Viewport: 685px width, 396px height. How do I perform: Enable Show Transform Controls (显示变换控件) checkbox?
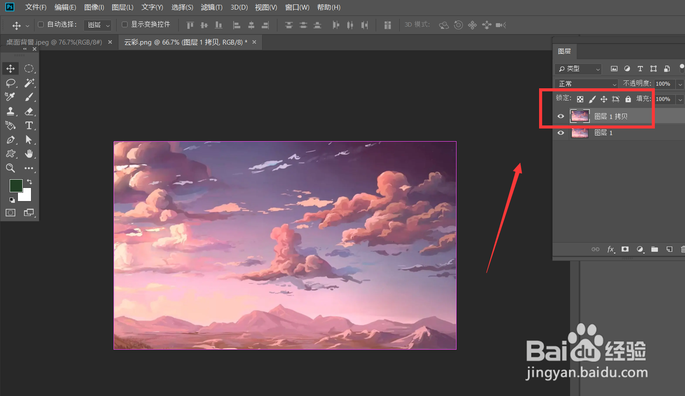click(125, 24)
